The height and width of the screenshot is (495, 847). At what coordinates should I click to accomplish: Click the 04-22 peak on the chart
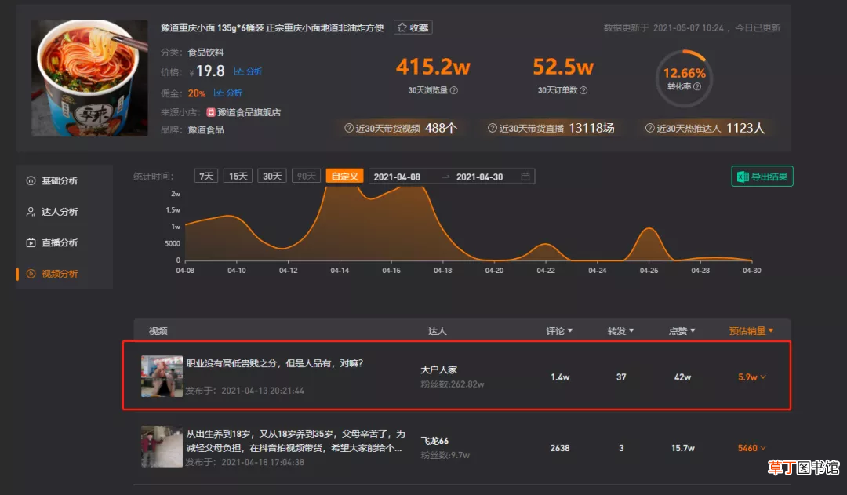(546, 246)
